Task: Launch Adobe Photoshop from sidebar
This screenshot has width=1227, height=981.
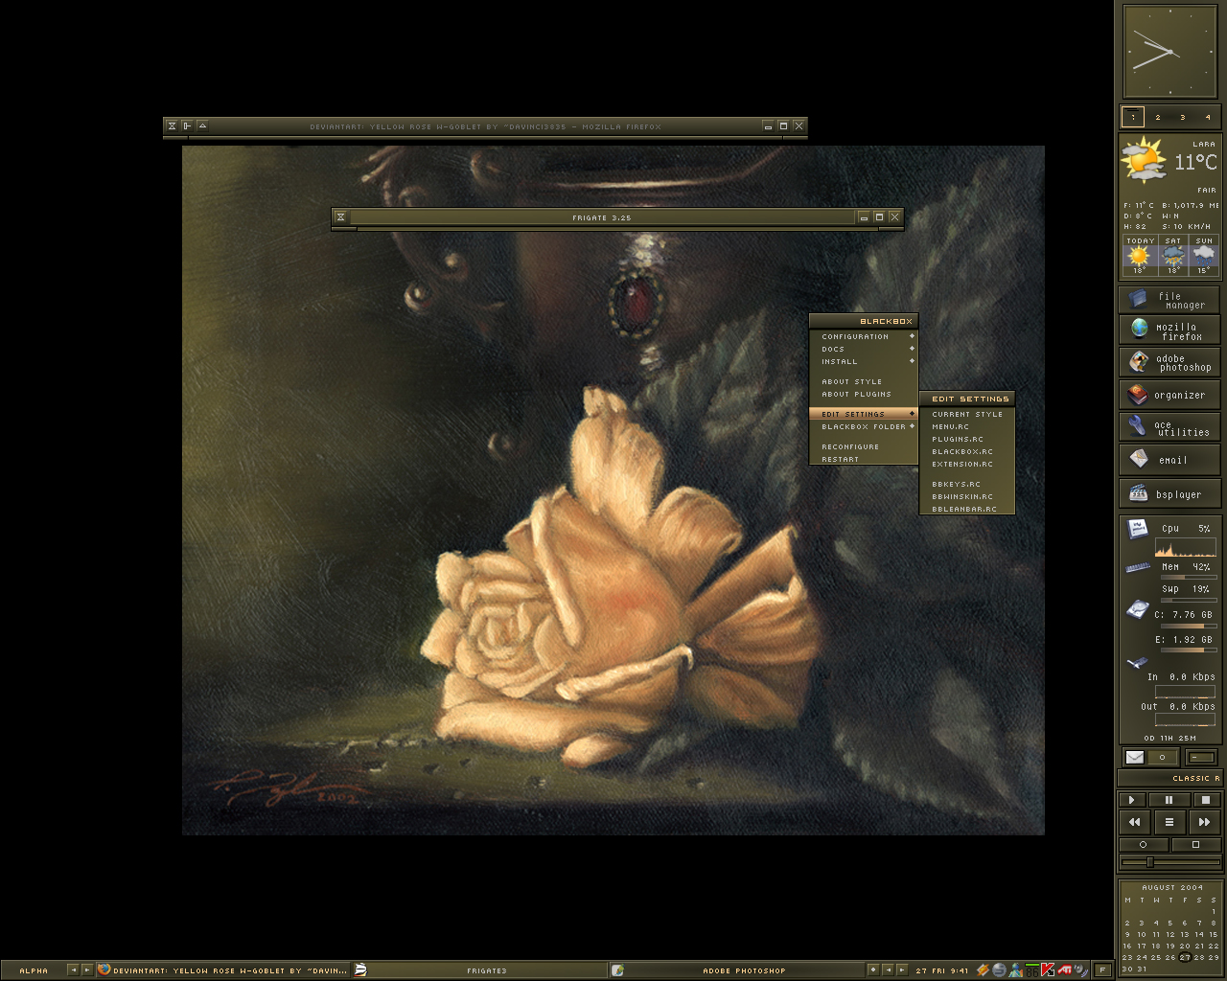Action: (x=1169, y=363)
